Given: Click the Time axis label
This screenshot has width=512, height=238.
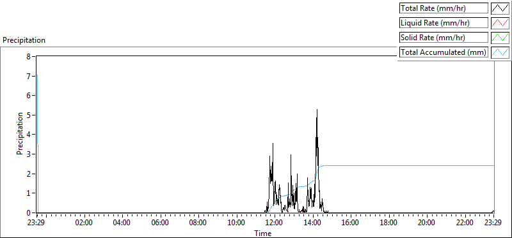Looking at the screenshot, I should click(x=262, y=234).
